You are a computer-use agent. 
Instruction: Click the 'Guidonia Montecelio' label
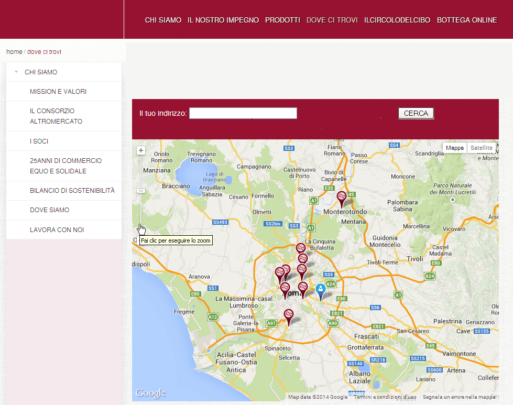tap(385, 242)
